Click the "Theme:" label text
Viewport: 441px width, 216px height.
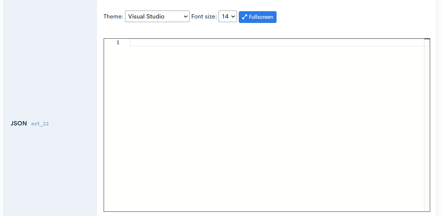point(113,17)
